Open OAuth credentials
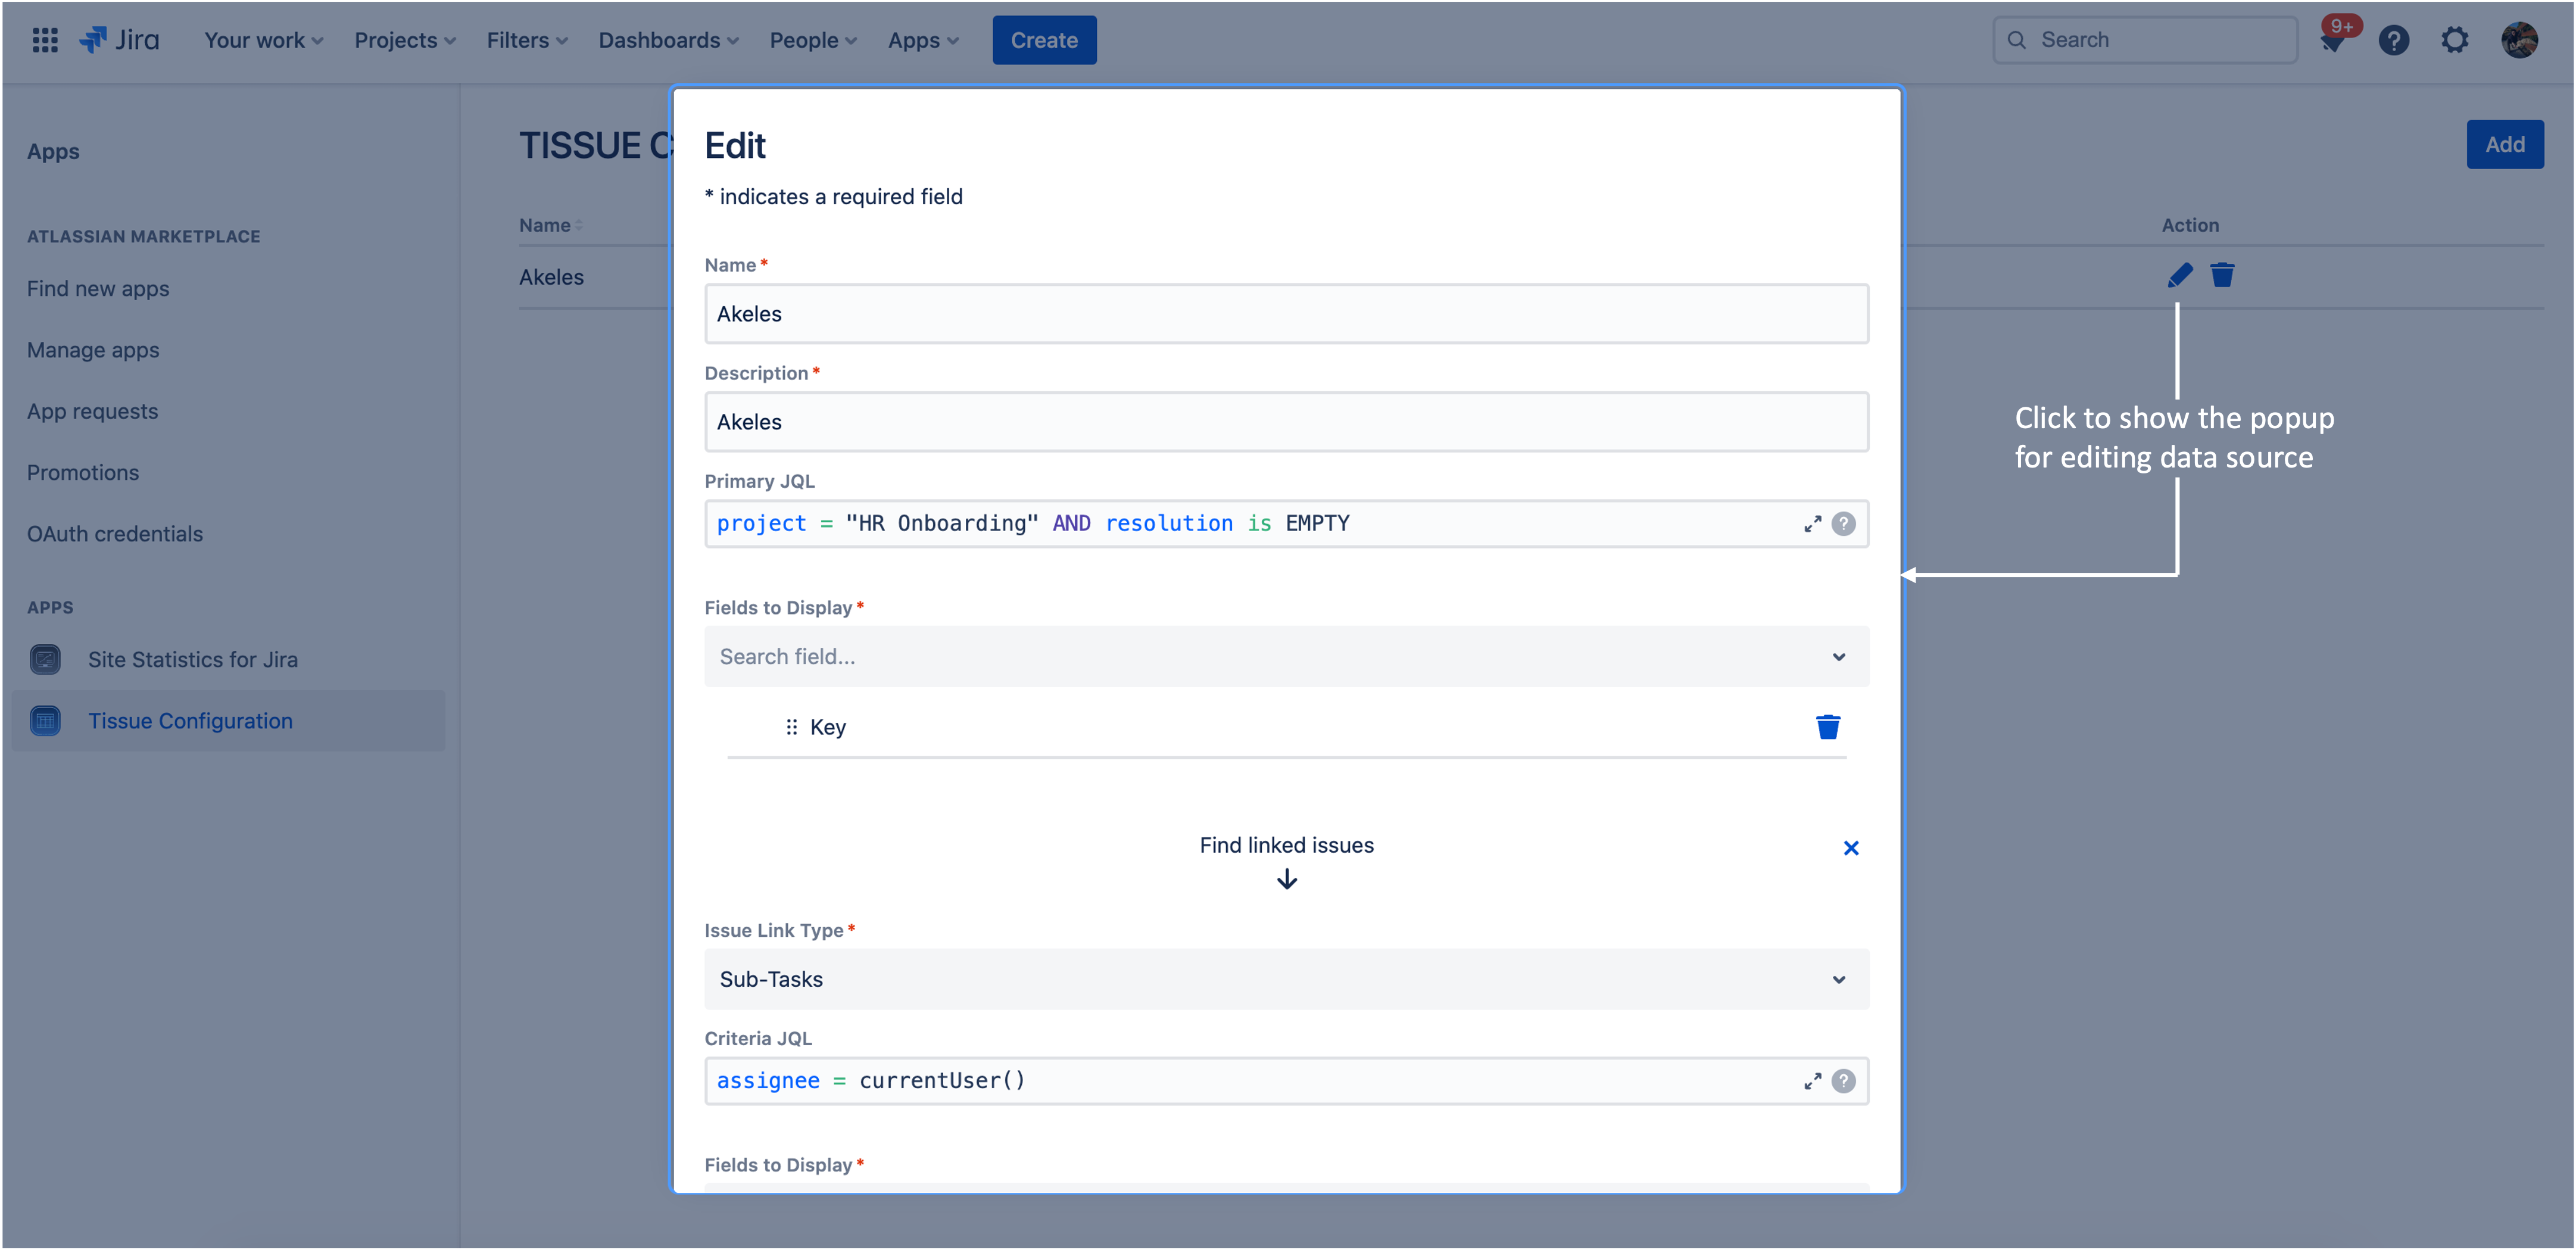 (115, 534)
